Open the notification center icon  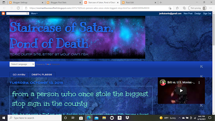pyautogui.click(x=210, y=118)
